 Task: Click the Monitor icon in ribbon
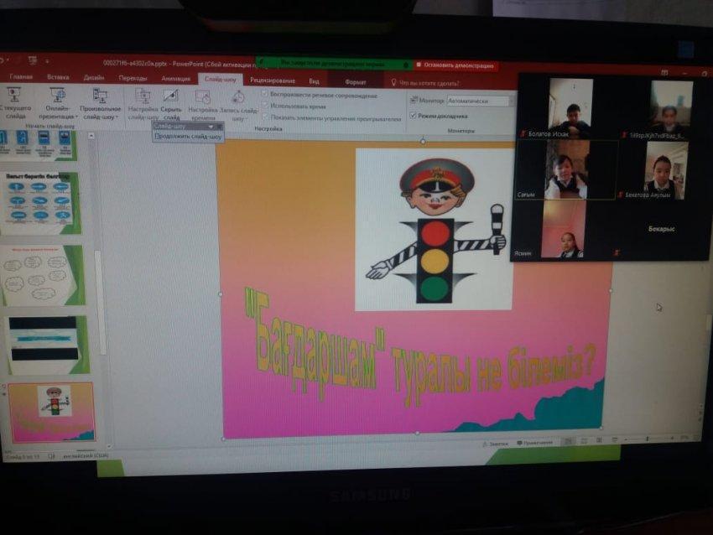point(414,100)
